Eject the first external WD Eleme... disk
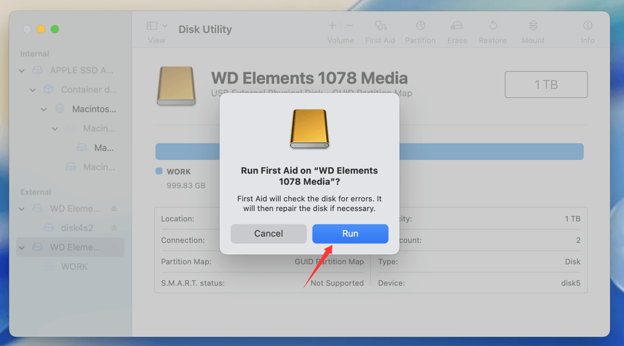Image resolution: width=624 pixels, height=346 pixels. click(x=114, y=208)
